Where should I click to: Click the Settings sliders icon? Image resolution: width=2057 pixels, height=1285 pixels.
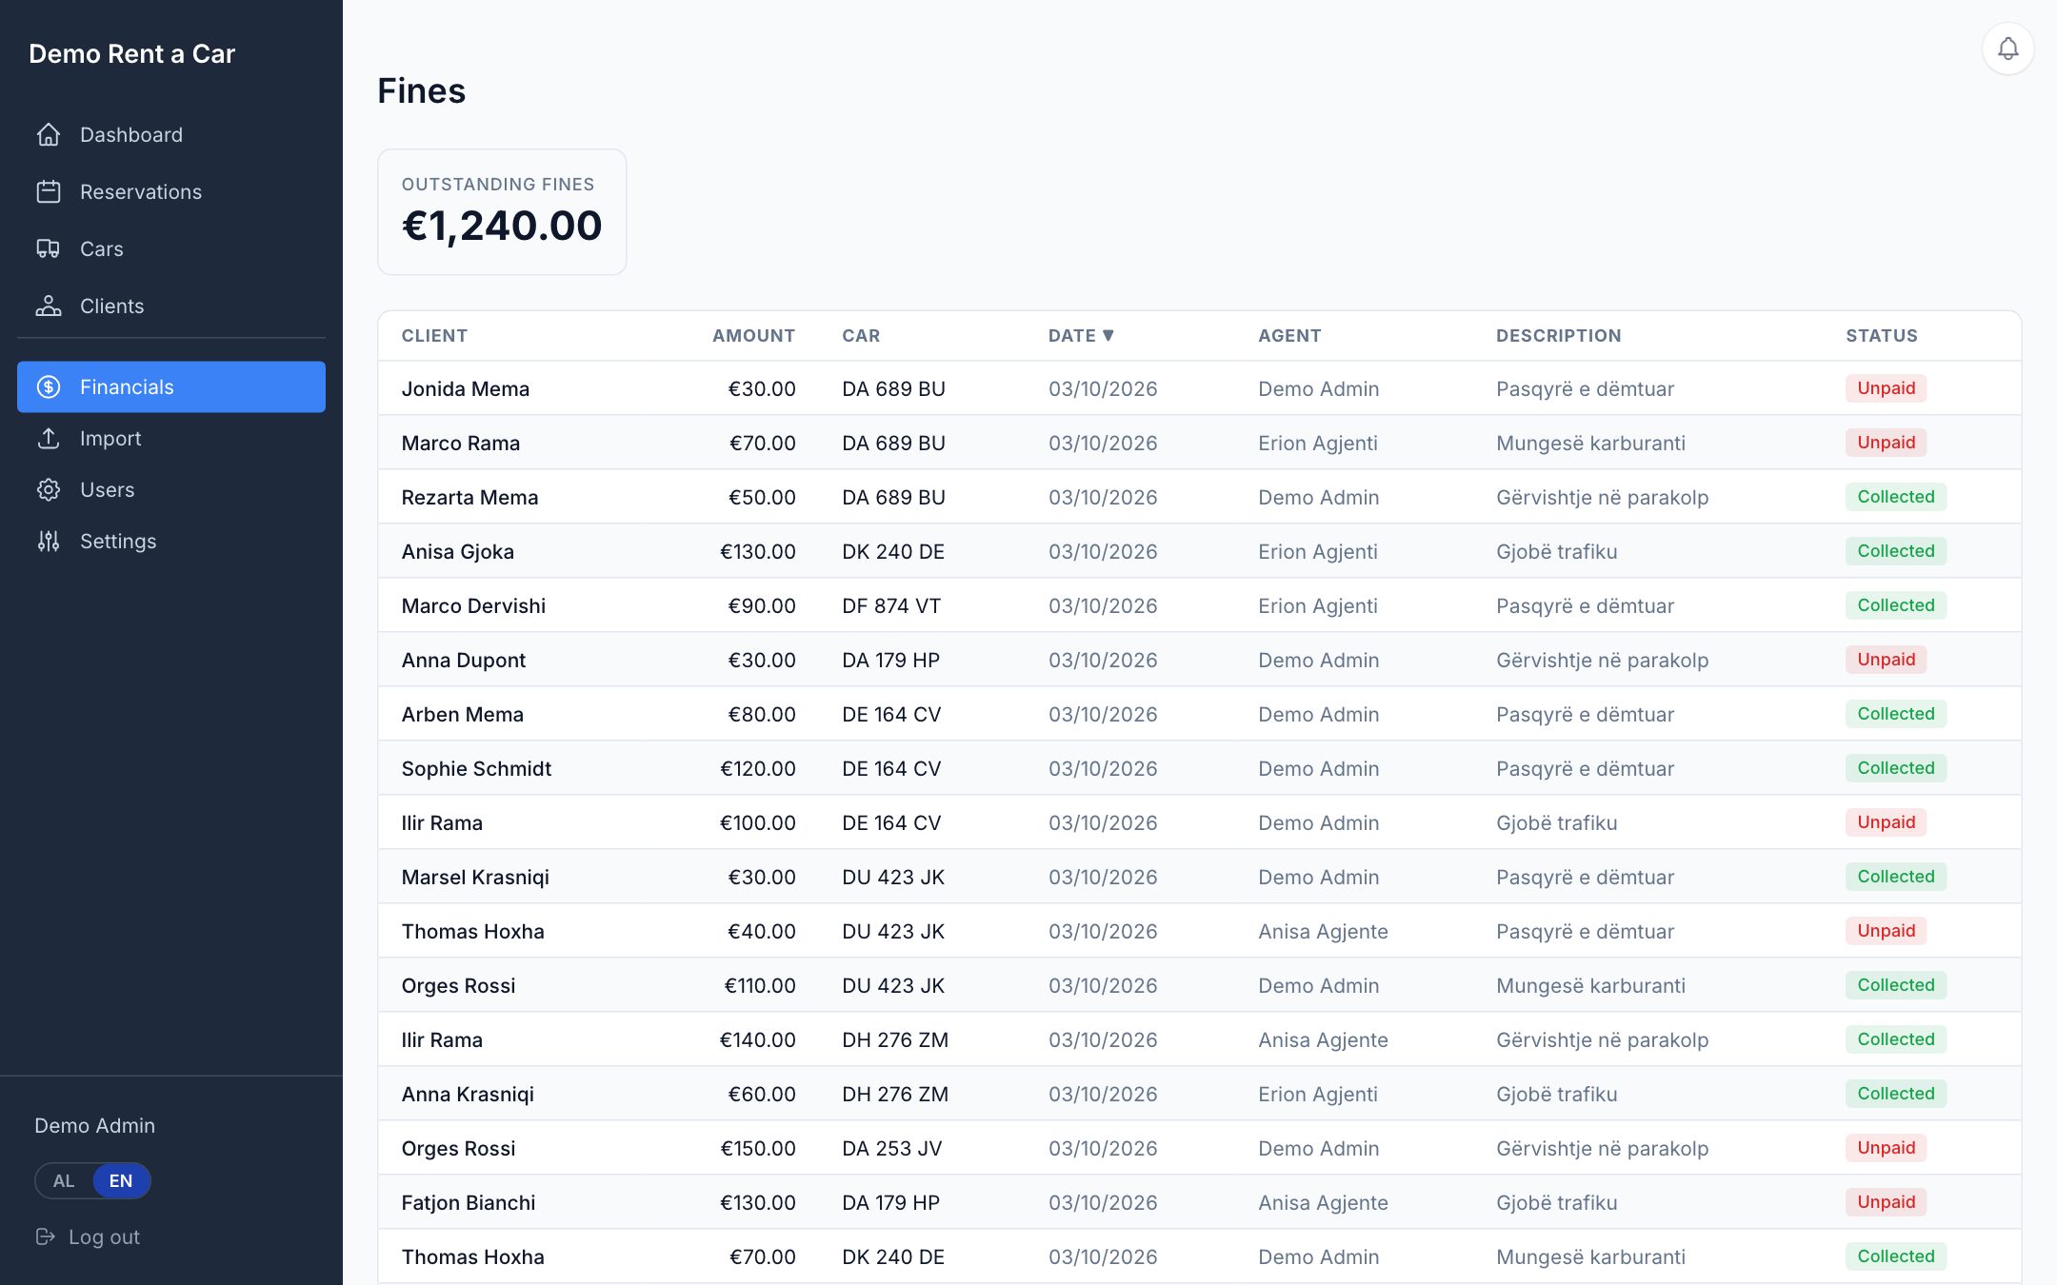click(x=49, y=542)
